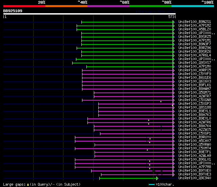
Task: Select the UniRef100_A7P7M8 label
Action: point(195,167)
